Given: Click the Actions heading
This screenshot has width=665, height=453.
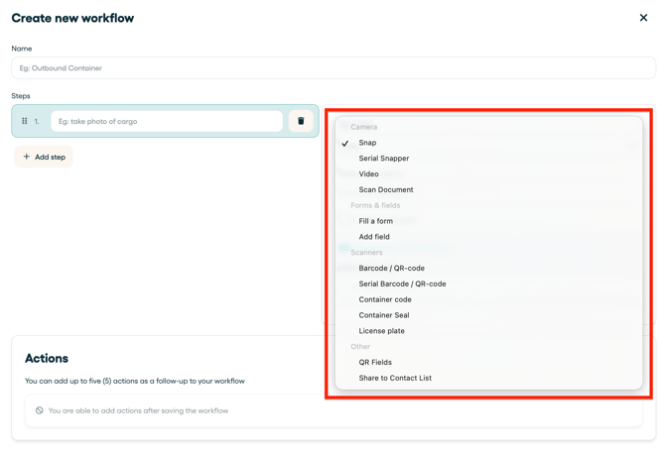Looking at the screenshot, I should pos(47,358).
